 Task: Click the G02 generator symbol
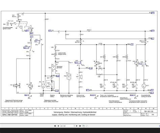54,67
